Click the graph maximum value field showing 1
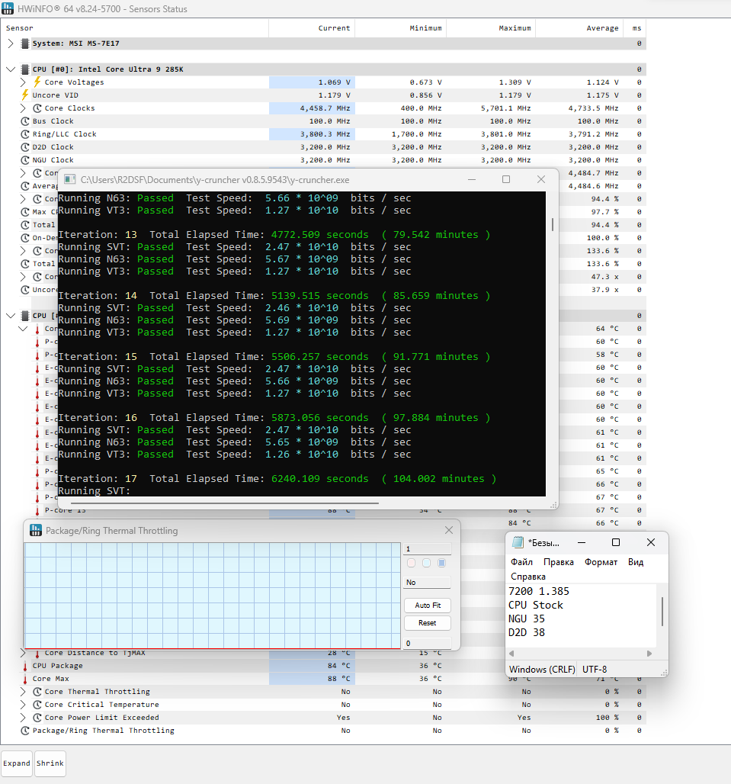 tap(428, 549)
